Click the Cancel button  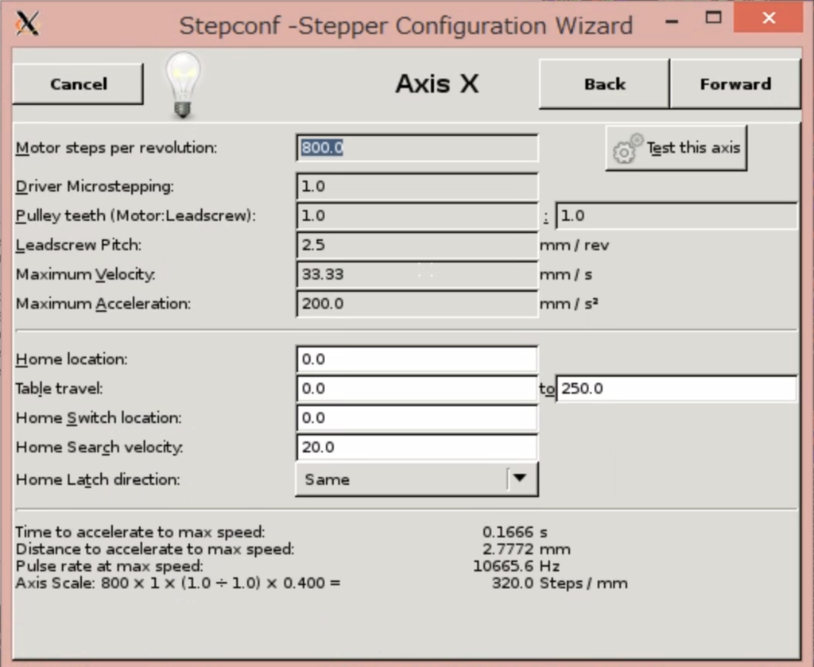(x=78, y=84)
